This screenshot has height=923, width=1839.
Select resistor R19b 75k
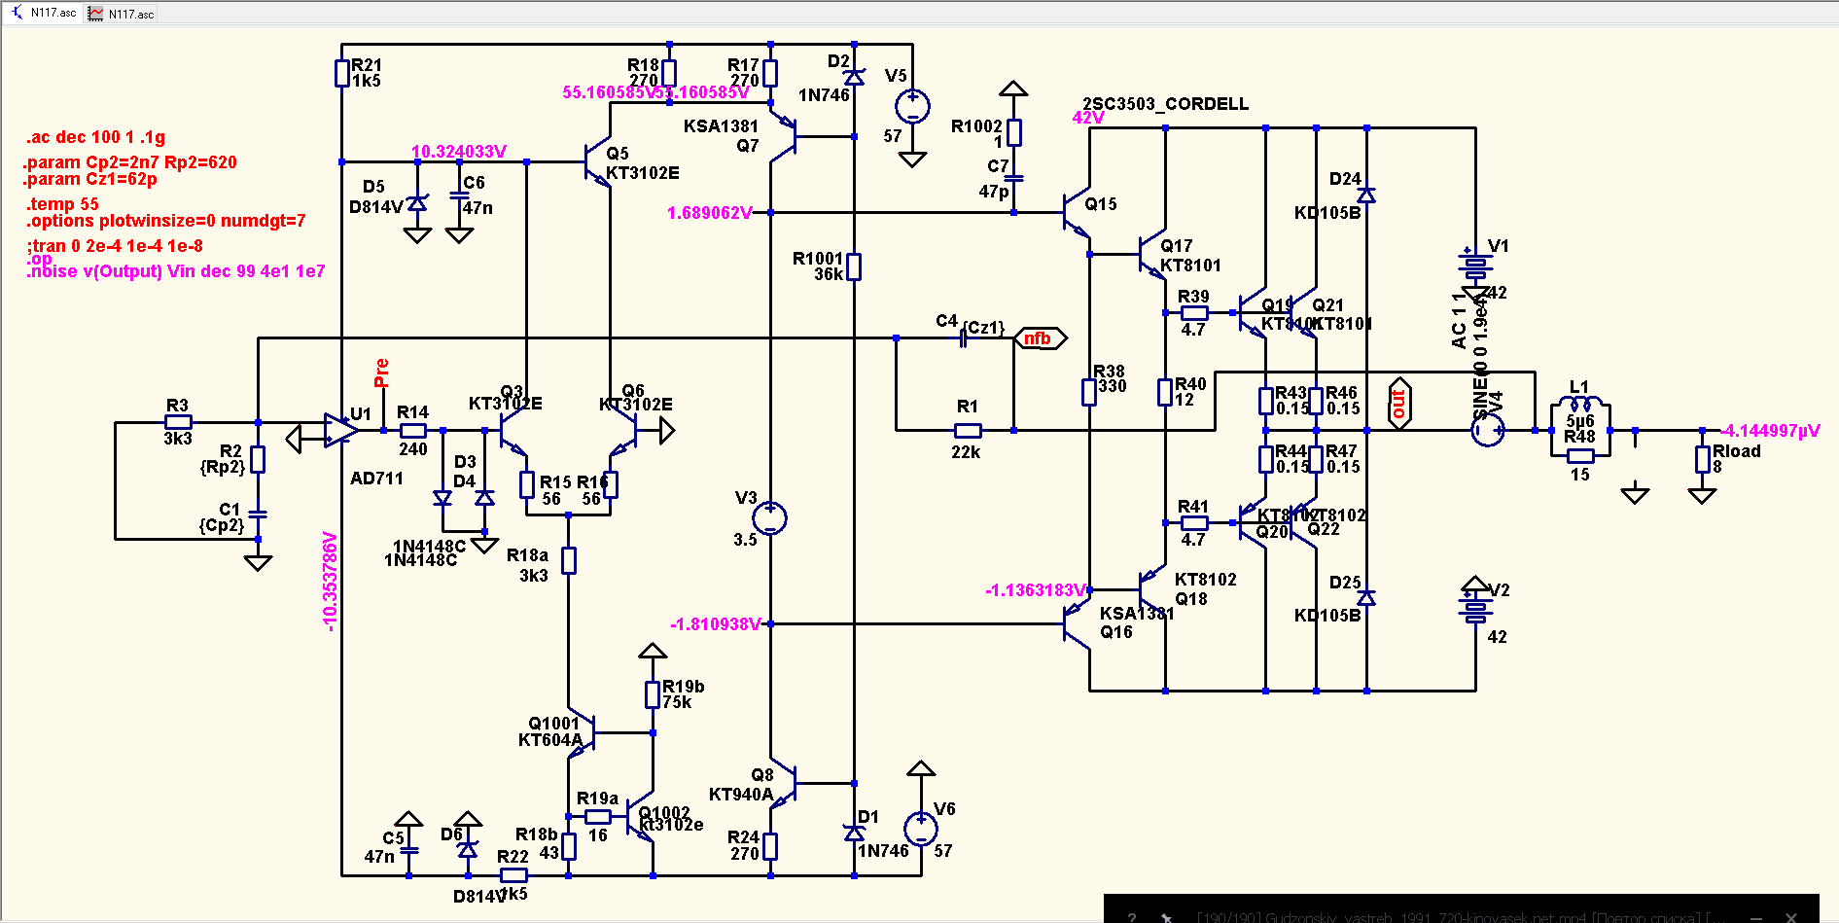653,694
